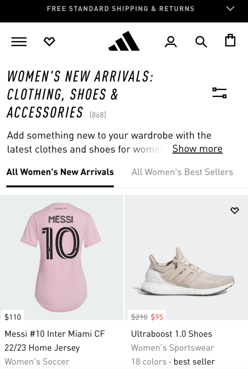Open the filter and sort sliders icon
The height and width of the screenshot is (369, 248).
coord(219,93)
